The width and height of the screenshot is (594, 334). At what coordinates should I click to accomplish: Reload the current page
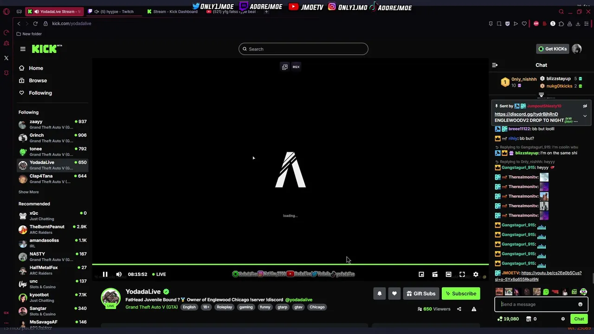[x=35, y=24]
